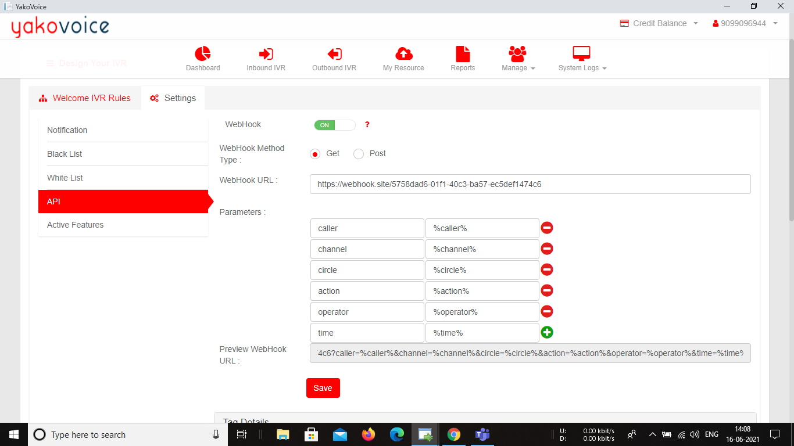Add new parameter with green plus icon
Screen dimensions: 794x446
(x=547, y=333)
